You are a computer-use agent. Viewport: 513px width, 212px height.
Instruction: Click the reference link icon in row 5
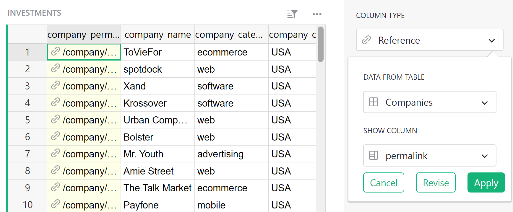pos(56,120)
